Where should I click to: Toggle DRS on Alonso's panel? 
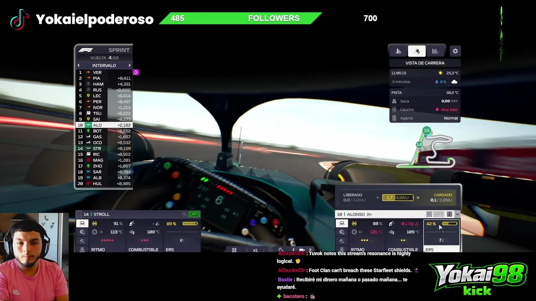438,214
